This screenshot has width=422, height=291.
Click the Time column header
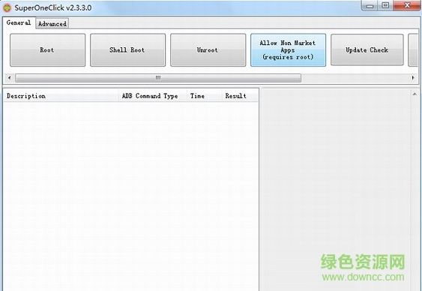[x=204, y=96]
